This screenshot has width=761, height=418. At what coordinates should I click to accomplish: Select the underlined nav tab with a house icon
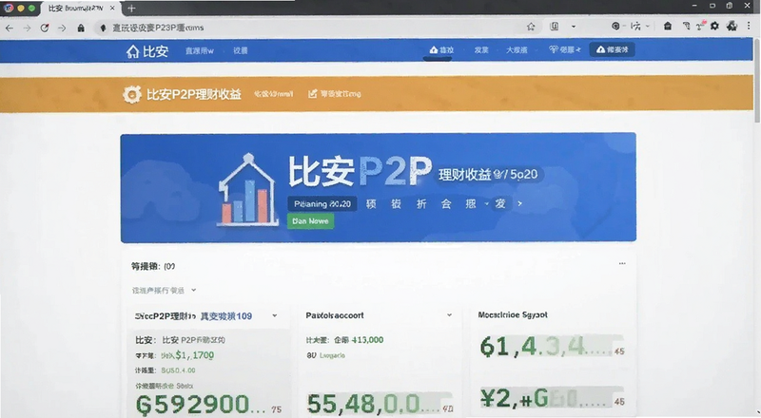pyautogui.click(x=441, y=50)
